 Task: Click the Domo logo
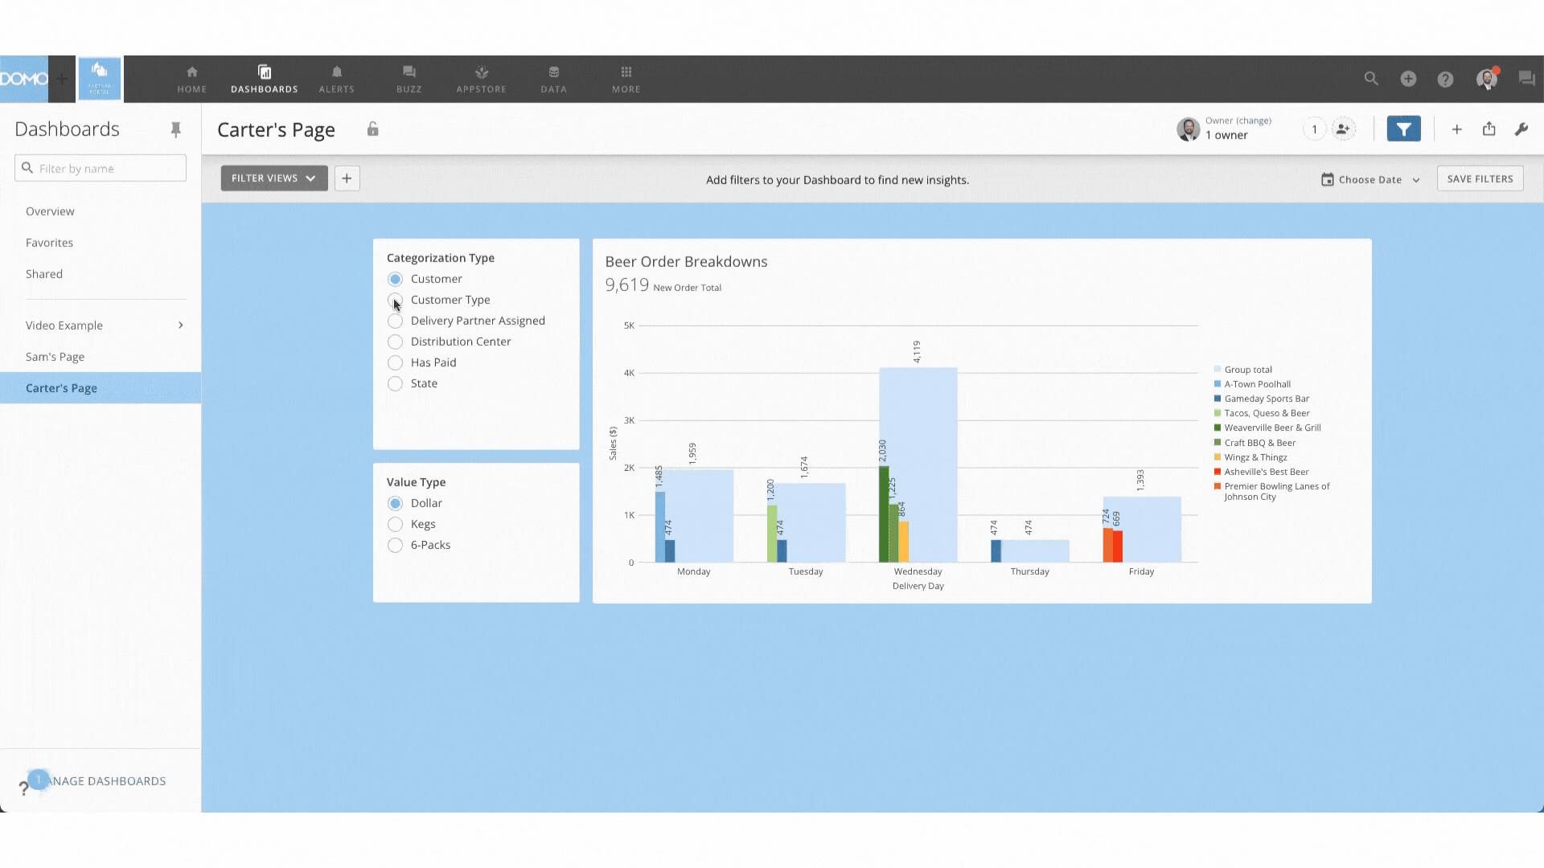coord(24,79)
